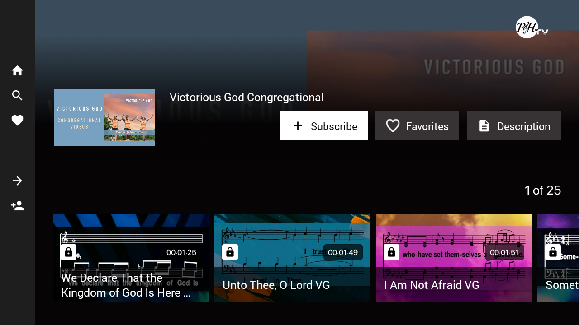This screenshot has width=579, height=325.
Task: Click lock icon on I Am Not Afraid
Action: [391, 252]
